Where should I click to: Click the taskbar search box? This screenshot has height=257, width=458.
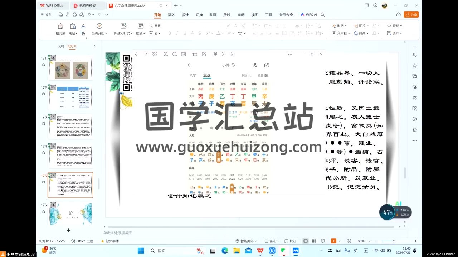click(x=177, y=251)
